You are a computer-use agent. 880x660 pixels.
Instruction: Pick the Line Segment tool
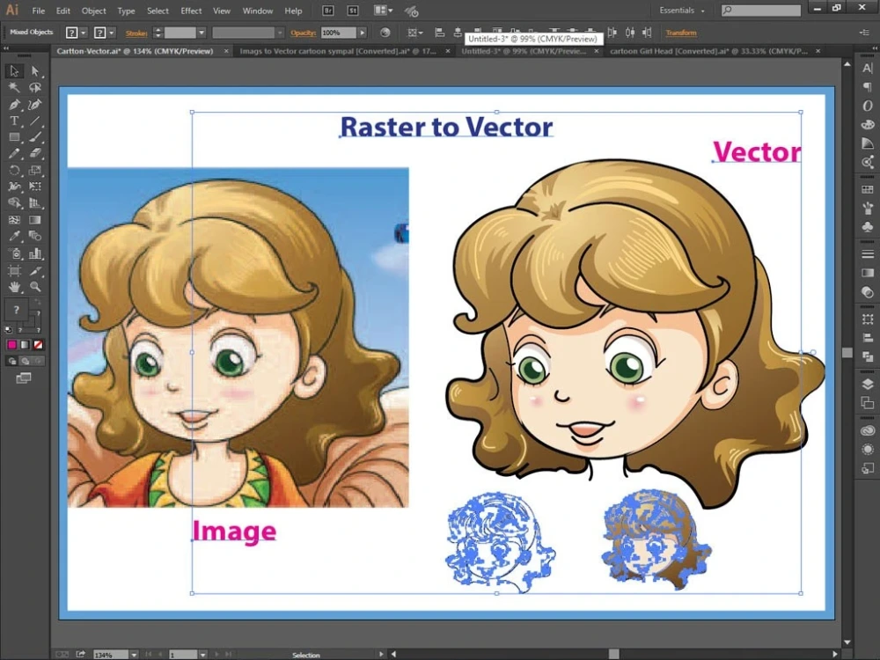coord(35,121)
